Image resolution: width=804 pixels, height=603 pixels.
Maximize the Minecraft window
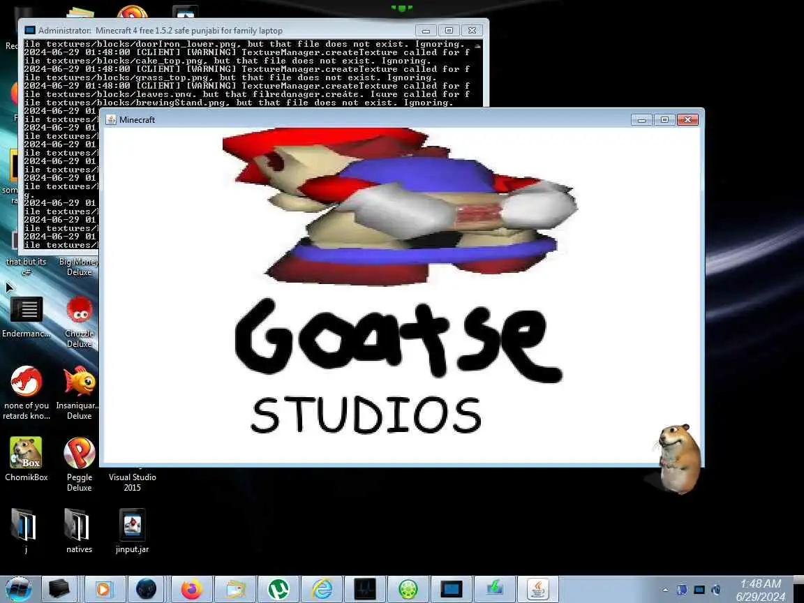[x=664, y=119]
